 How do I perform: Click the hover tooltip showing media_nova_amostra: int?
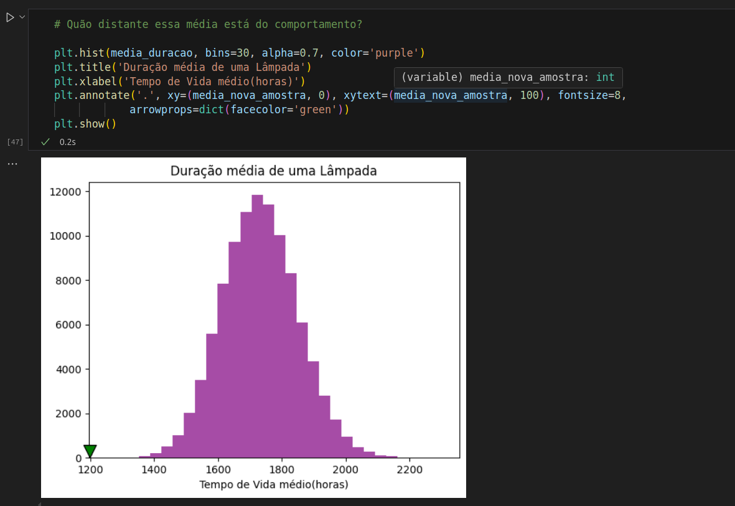[508, 77]
